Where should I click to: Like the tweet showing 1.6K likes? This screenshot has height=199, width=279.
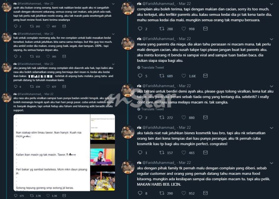(184, 76)
